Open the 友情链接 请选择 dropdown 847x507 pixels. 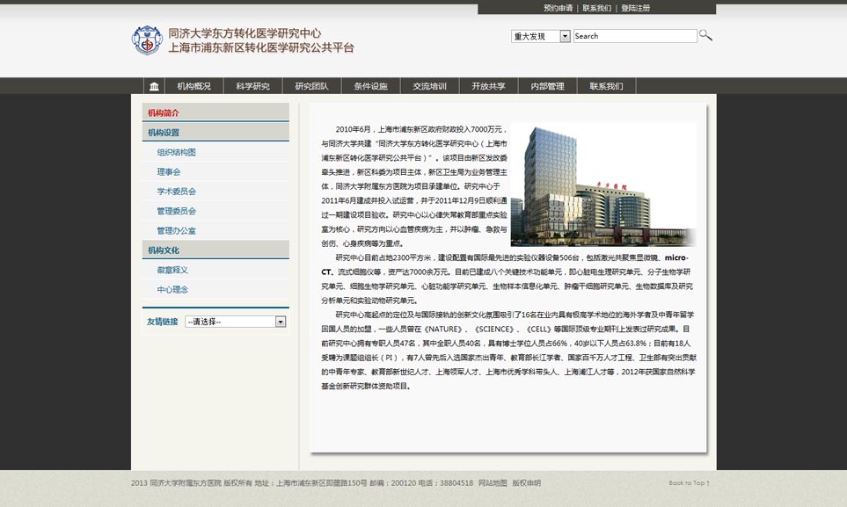[x=235, y=322]
